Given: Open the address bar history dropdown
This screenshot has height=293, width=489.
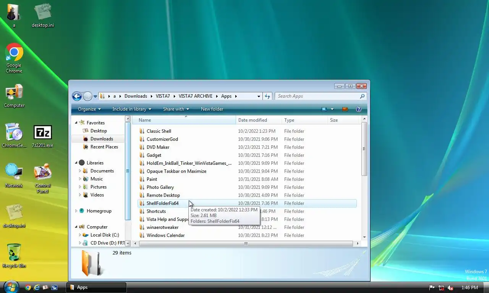Looking at the screenshot, I should pos(259,96).
